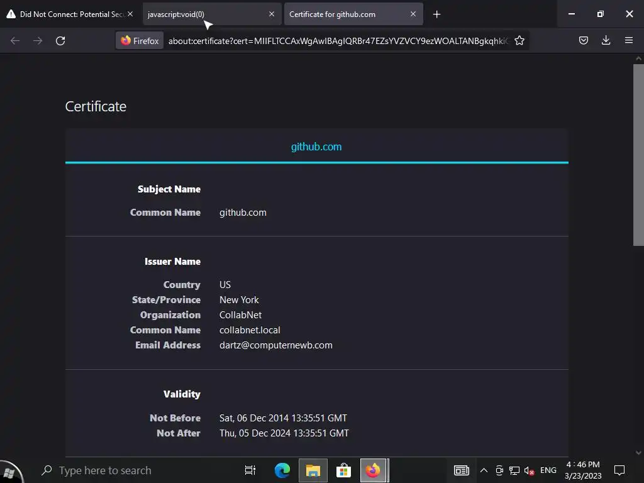
Task: Open the Firefox identity badge
Action: [x=140, y=41]
